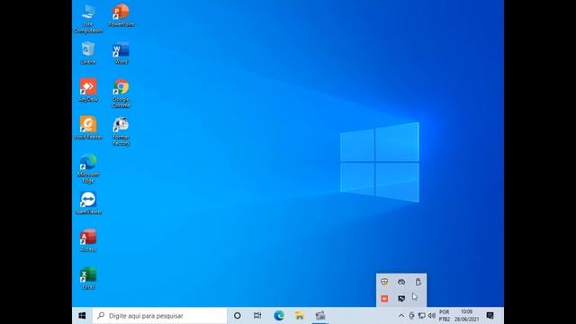The width and height of the screenshot is (576, 324).
Task: Open the network status tray icon
Action: pyautogui.click(x=422, y=316)
